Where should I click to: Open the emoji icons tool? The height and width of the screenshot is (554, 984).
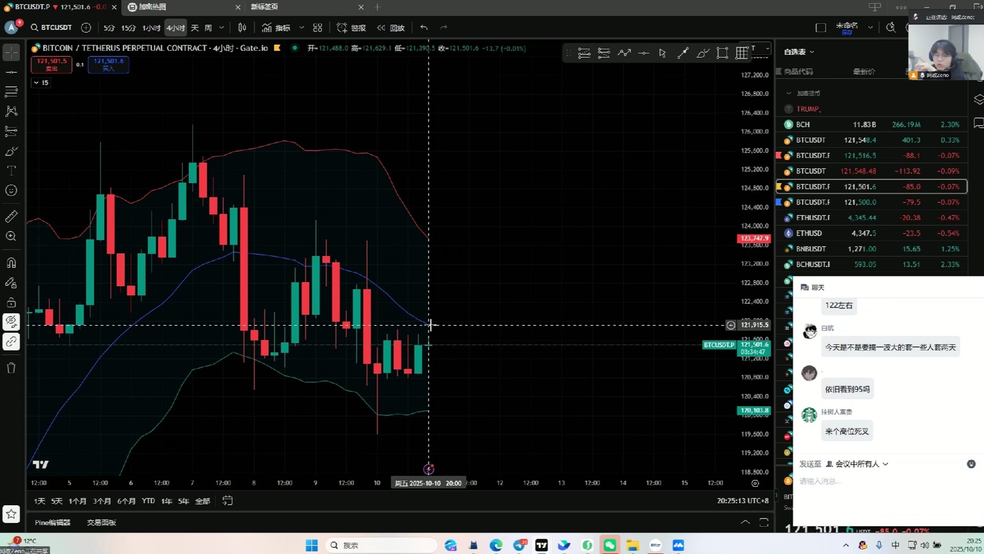[11, 191]
